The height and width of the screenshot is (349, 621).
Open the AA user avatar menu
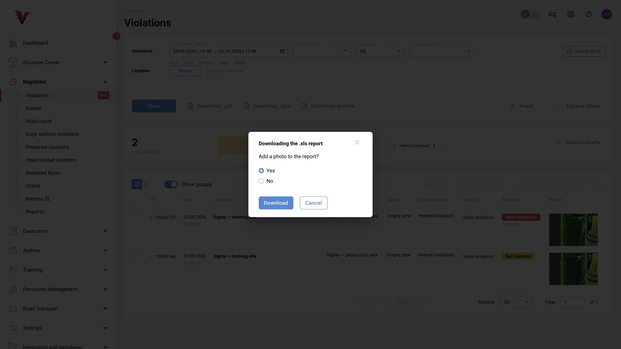607,14
